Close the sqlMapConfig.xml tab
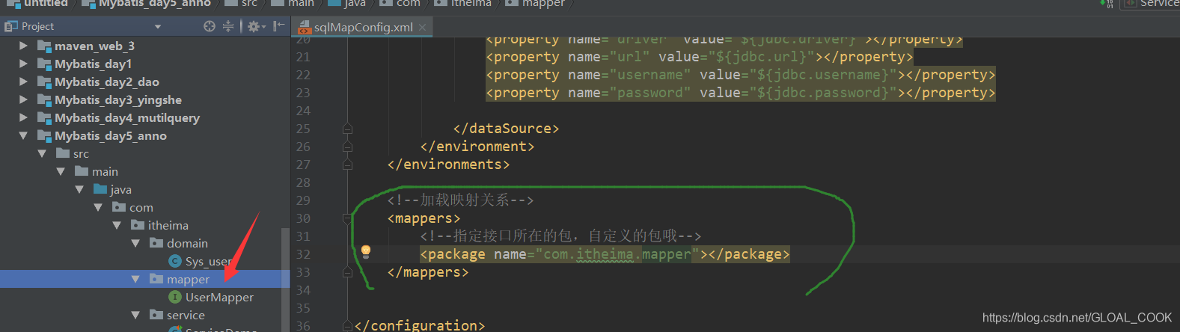This screenshot has width=1180, height=332. click(423, 28)
